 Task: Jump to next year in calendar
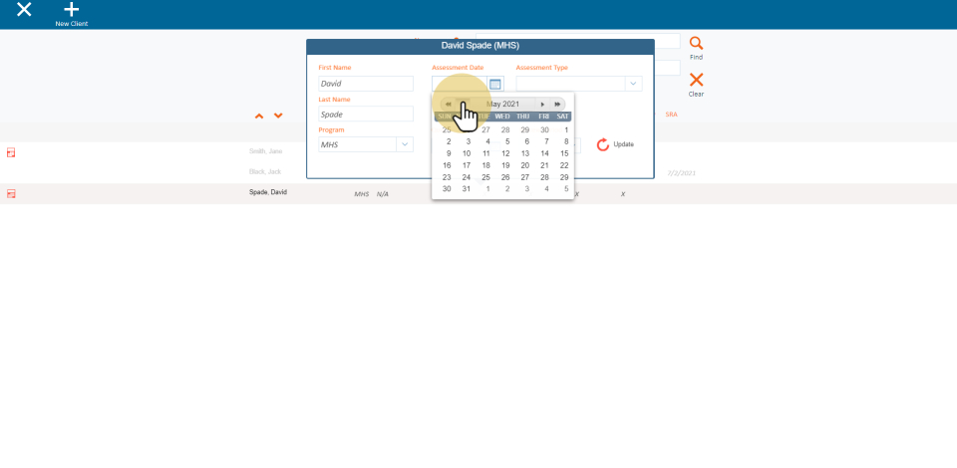(557, 104)
